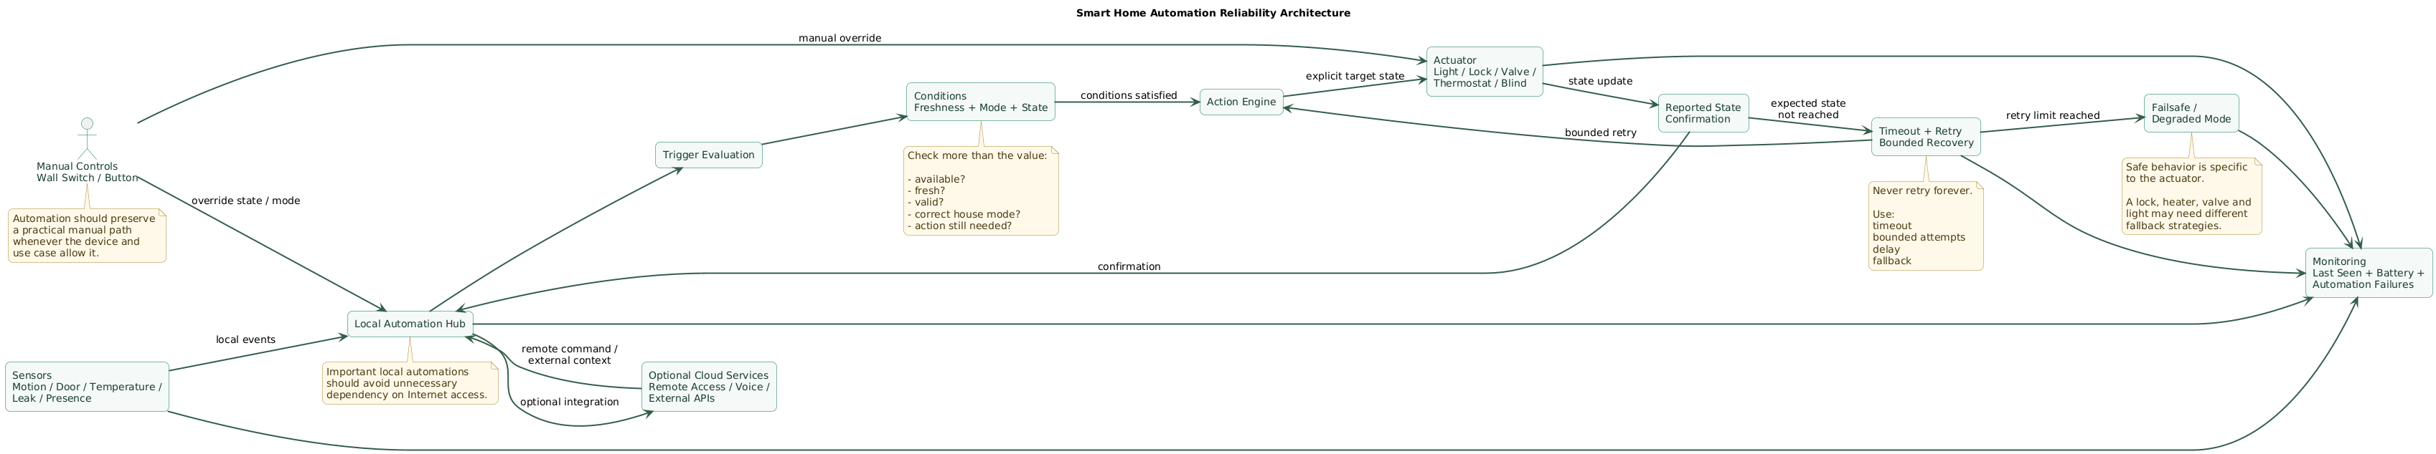Click the Timeout + Retry Bounded Recovery node

(1925, 137)
